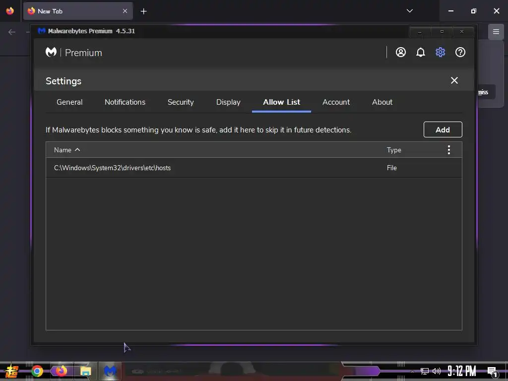Select the C:\Windows\System32\drivers\etc\hosts entry
The height and width of the screenshot is (381, 508).
(x=254, y=168)
